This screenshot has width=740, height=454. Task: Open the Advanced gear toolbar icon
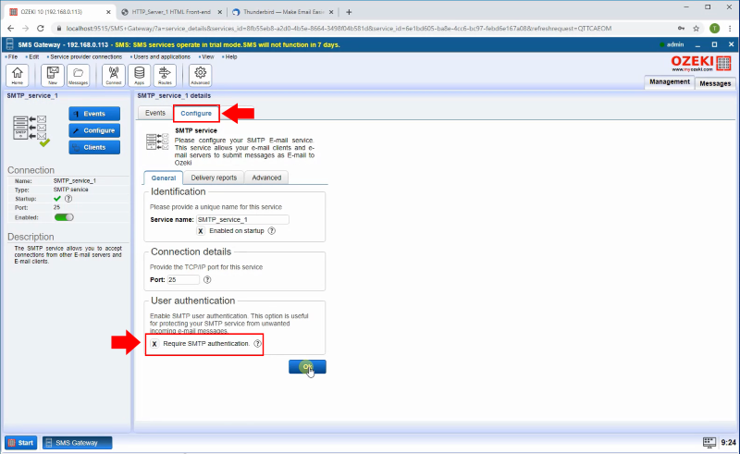[x=200, y=75]
